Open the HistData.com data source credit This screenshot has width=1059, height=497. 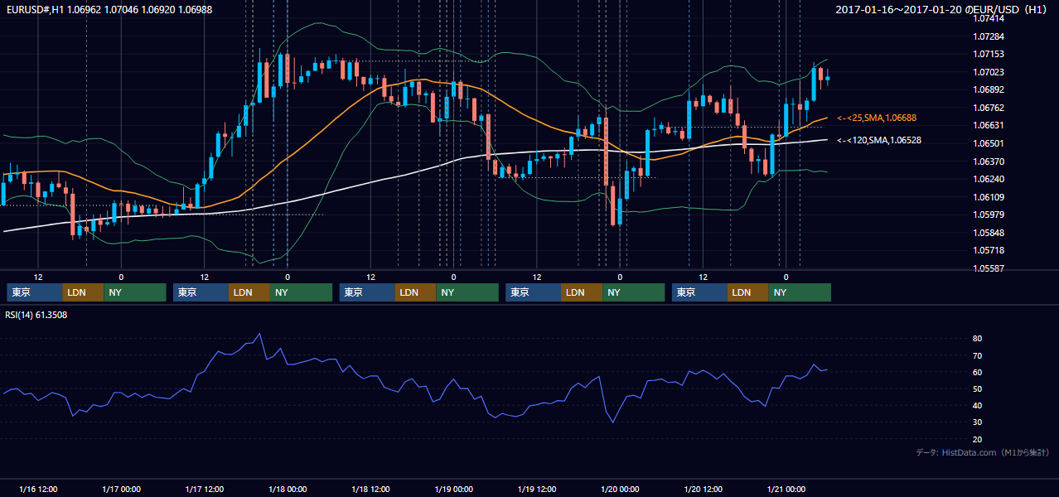[x=983, y=452]
